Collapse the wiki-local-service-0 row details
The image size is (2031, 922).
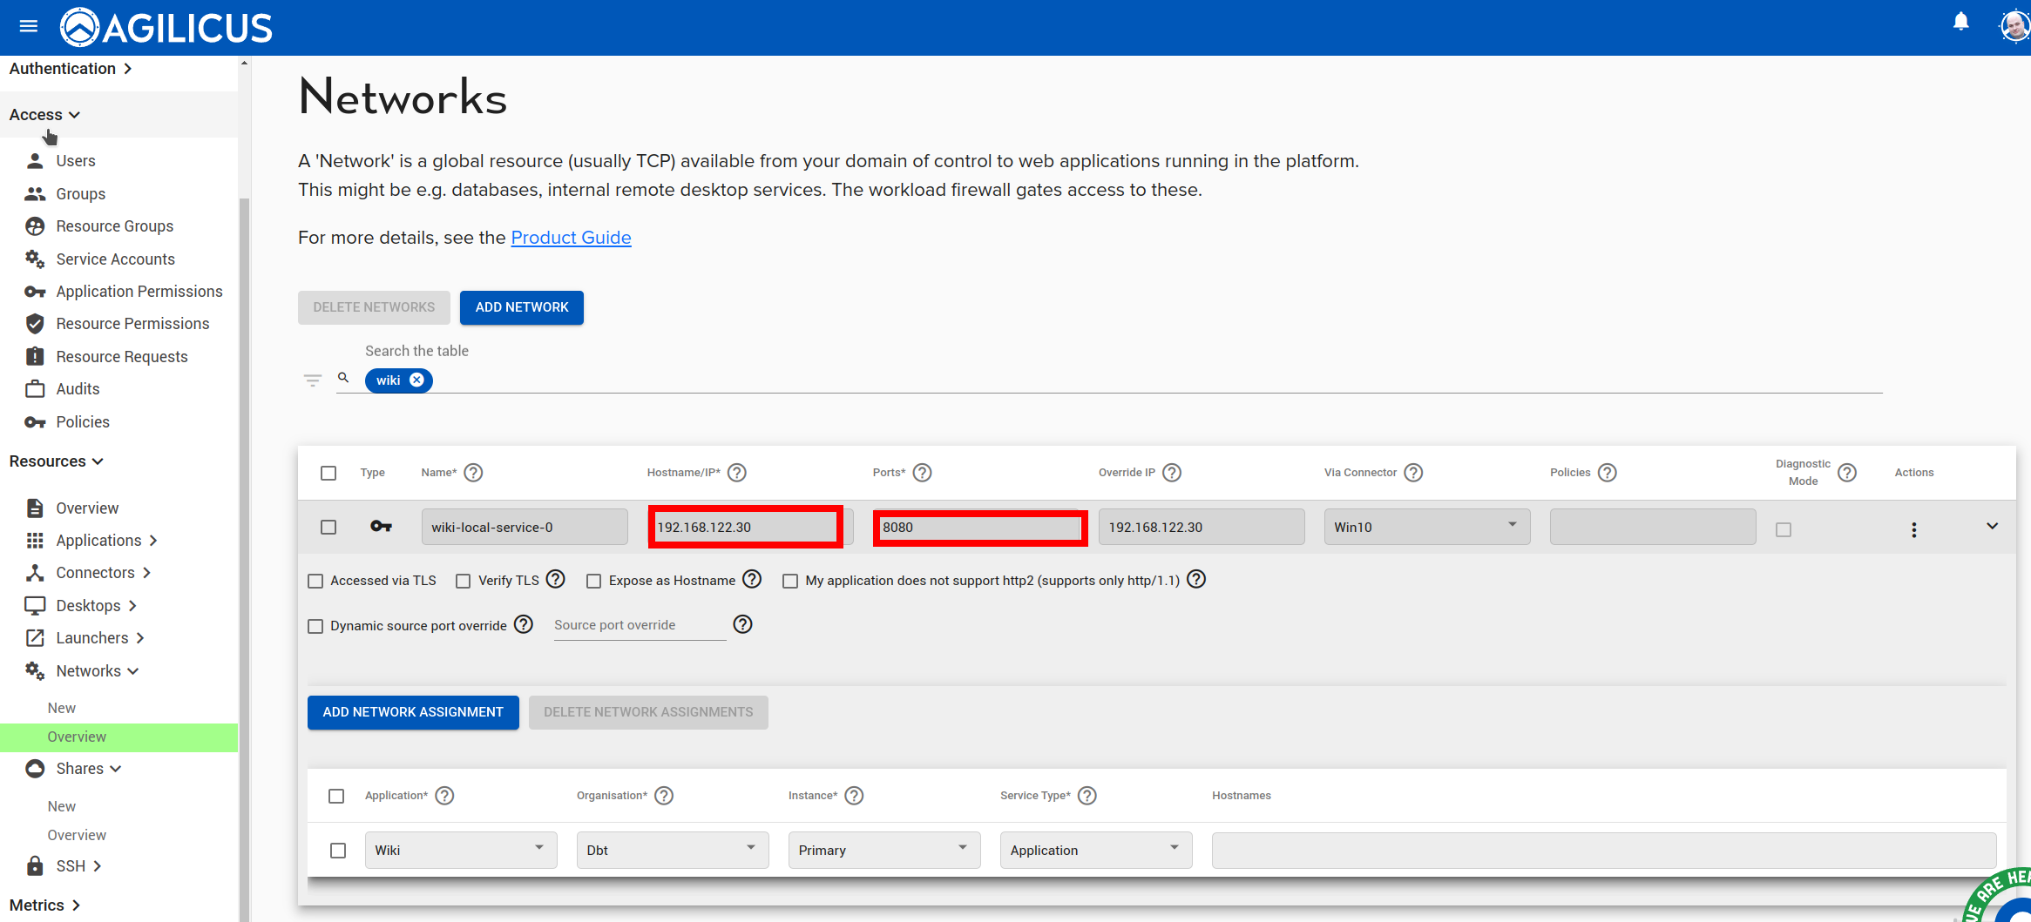coord(1992,527)
